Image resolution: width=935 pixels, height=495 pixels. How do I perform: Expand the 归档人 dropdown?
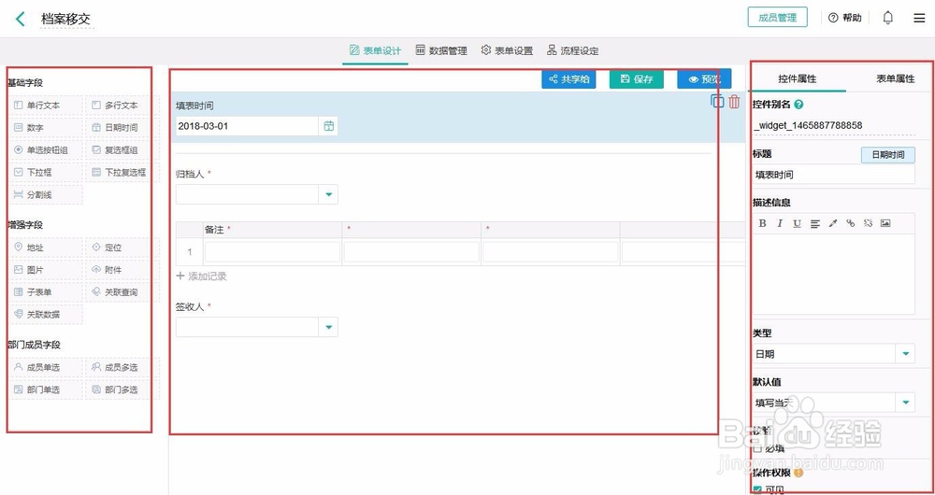point(328,194)
